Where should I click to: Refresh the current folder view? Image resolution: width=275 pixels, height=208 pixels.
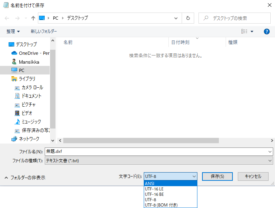click(188, 18)
